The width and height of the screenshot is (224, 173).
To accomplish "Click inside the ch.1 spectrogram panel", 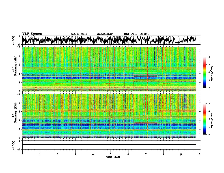I will tap(109, 69).
